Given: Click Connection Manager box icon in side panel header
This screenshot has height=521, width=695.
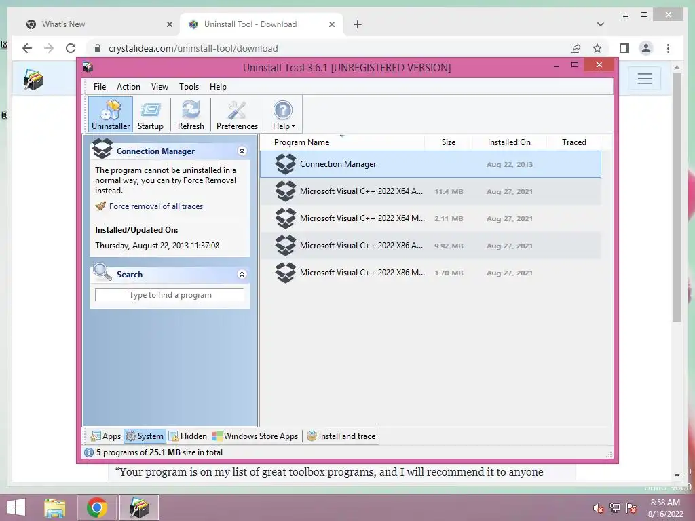Looking at the screenshot, I should 102,149.
